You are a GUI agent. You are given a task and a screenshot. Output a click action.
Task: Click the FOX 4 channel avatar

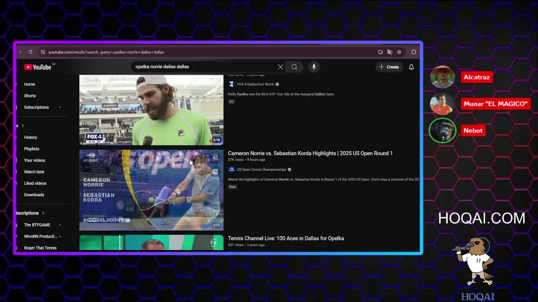point(231,84)
